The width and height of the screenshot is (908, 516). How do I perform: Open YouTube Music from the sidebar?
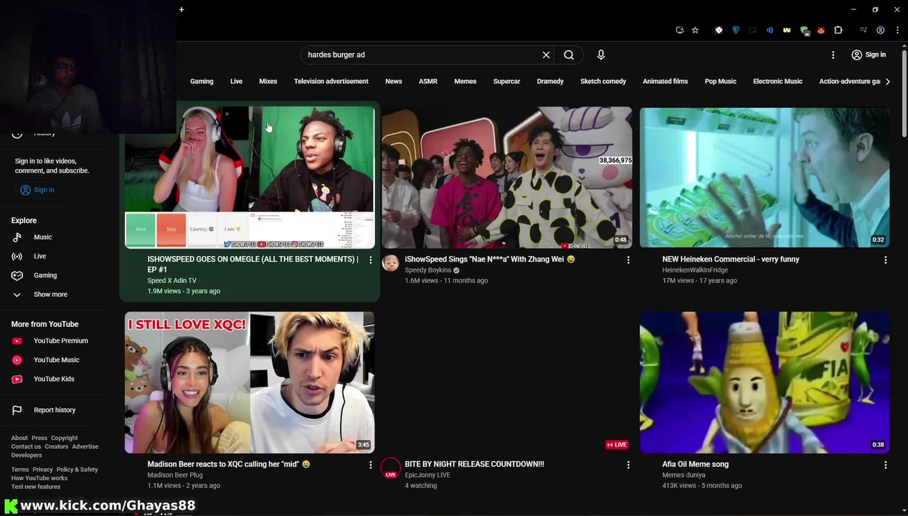pos(57,360)
